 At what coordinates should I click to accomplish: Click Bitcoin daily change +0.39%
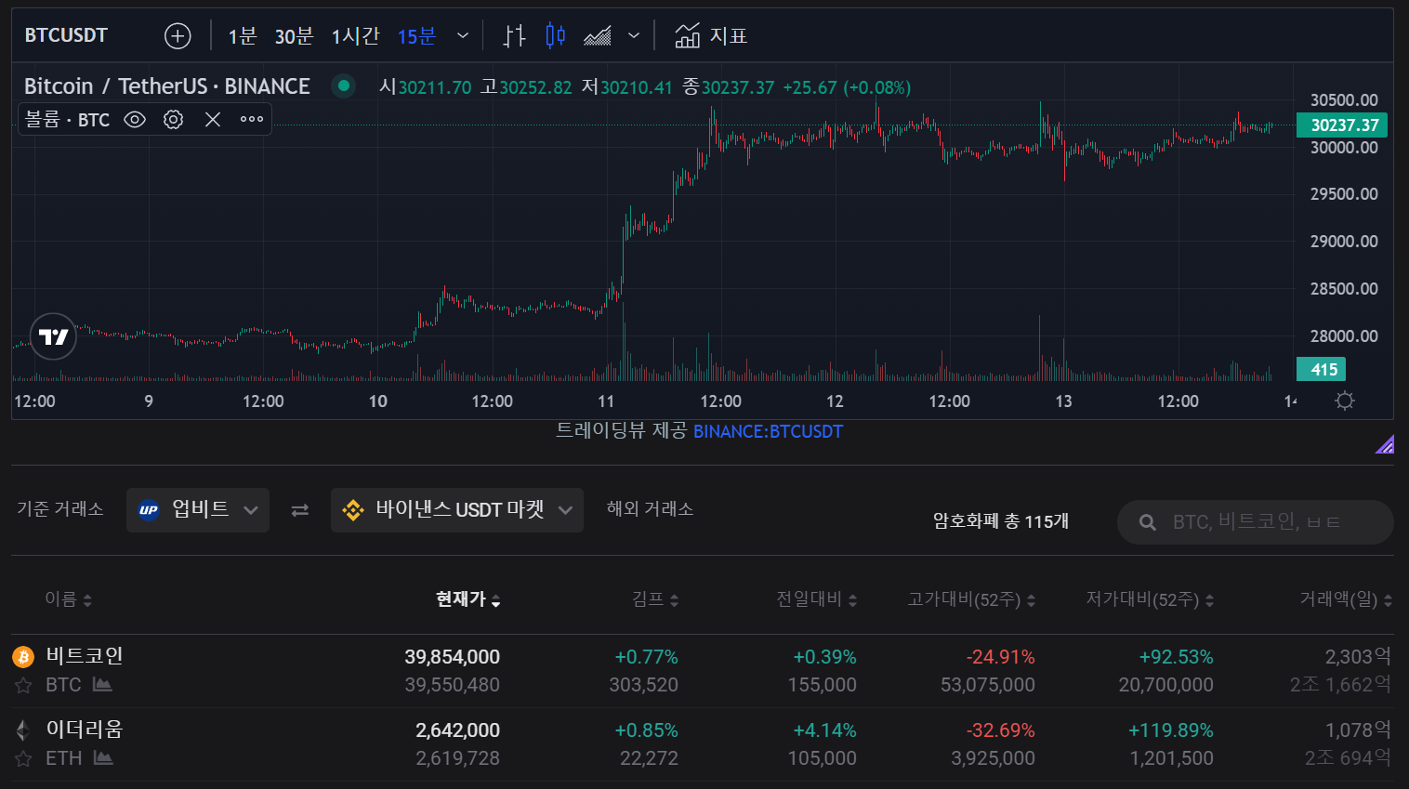[x=824, y=657]
